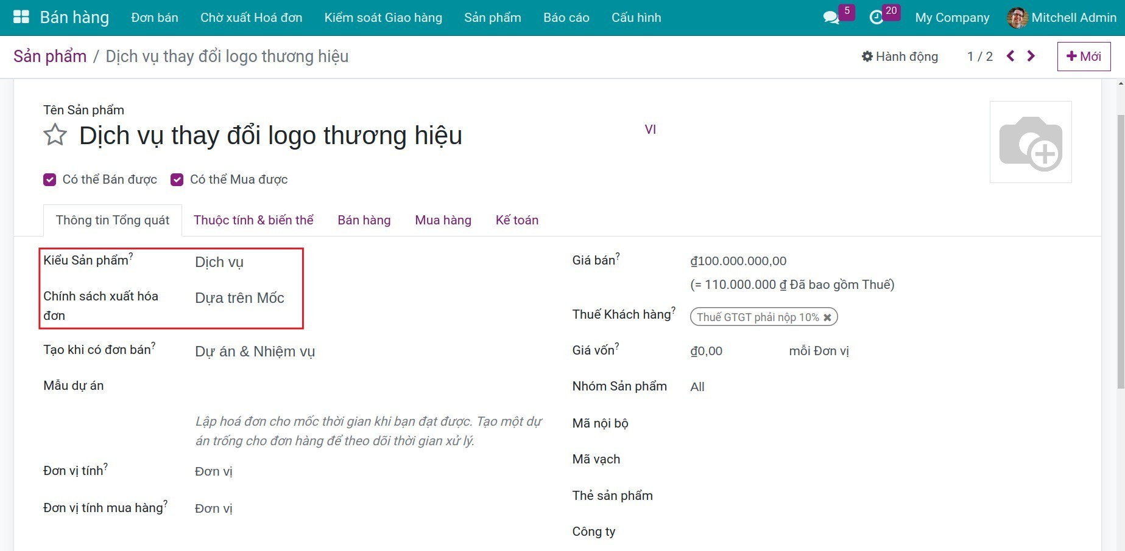The height and width of the screenshot is (551, 1125).
Task: Open the Sản phẩm menu
Action: [492, 18]
